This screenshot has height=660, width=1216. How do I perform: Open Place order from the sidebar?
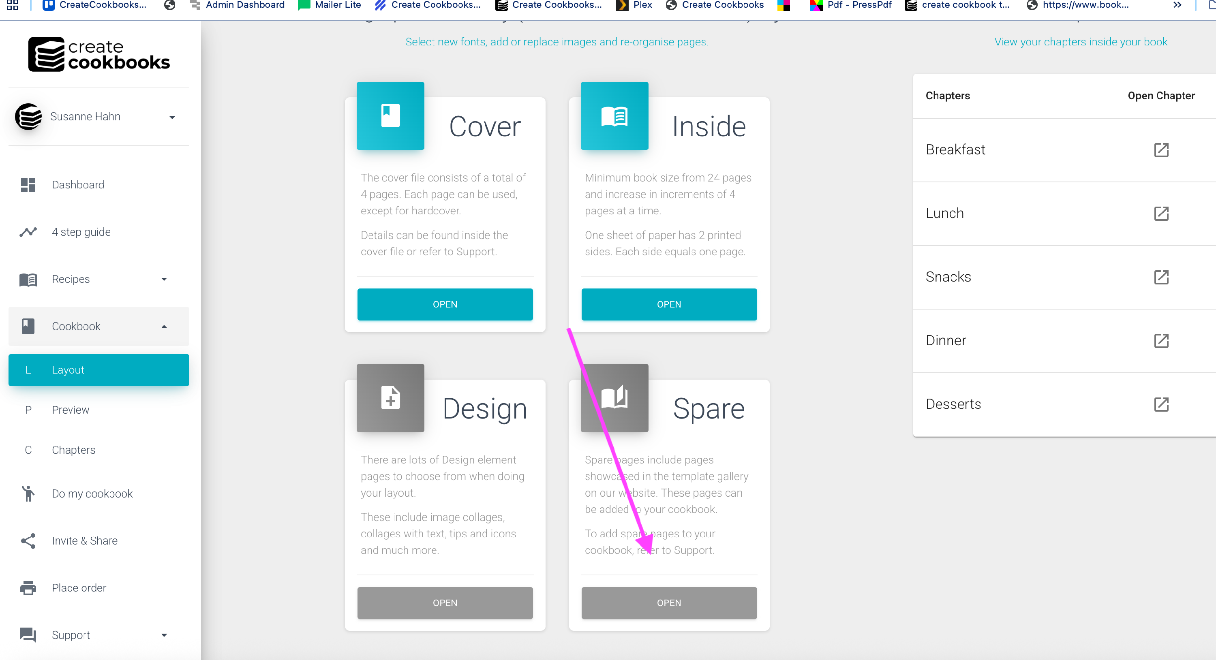point(79,588)
